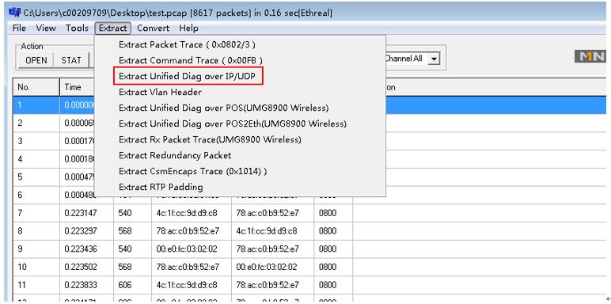Open the Convert menu
This screenshot has height=304, width=611.
153,28
